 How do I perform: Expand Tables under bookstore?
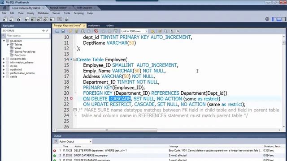point(8,45)
